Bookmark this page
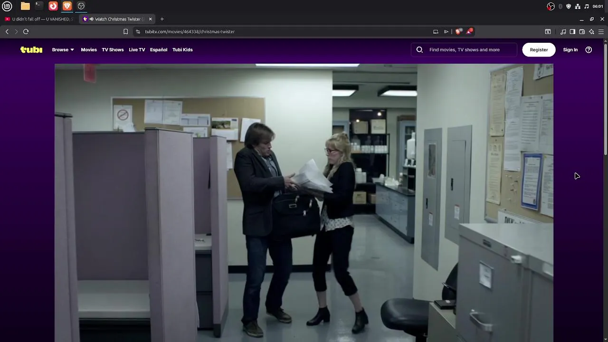This screenshot has height=342, width=608. click(x=125, y=31)
